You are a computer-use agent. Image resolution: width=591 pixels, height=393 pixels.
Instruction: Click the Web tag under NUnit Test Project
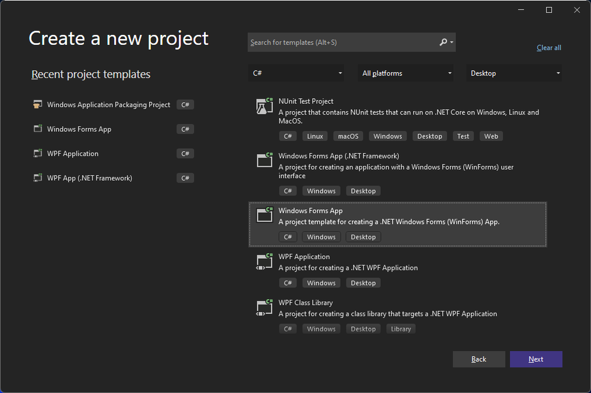coord(491,137)
